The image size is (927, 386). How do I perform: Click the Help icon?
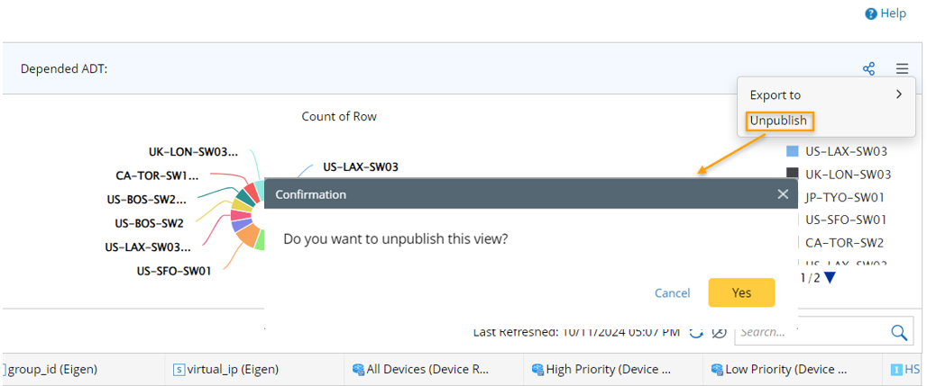871,13
